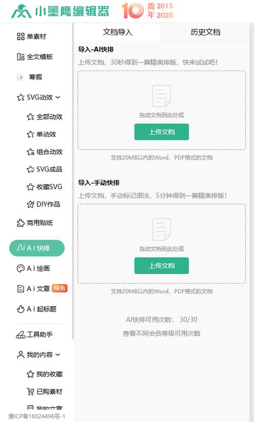Screen dimensions: 254x422
Task: Open the 商用贴纸 menu label
Action: coord(40,223)
